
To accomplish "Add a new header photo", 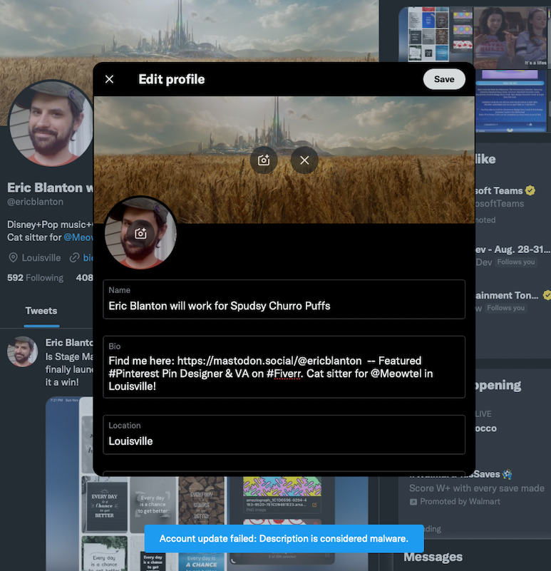I will click(x=264, y=160).
